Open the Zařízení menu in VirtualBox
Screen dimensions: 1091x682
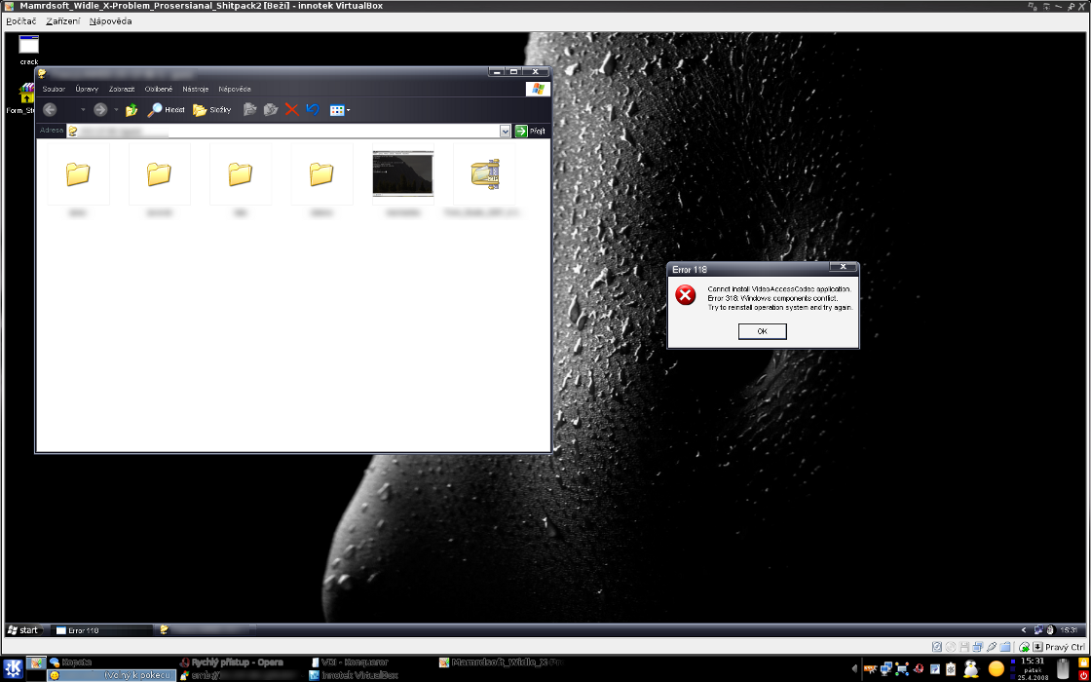62,20
